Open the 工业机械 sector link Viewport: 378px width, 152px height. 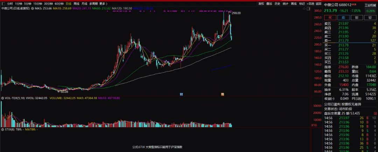tap(370, 5)
